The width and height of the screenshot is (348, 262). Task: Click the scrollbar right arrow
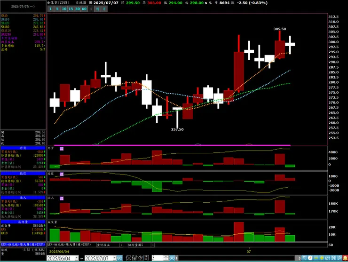(300, 258)
